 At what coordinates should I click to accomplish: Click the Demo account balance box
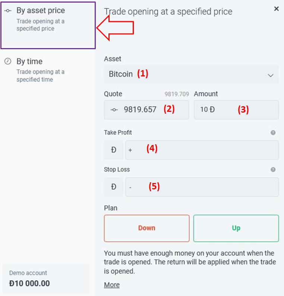tap(45, 278)
